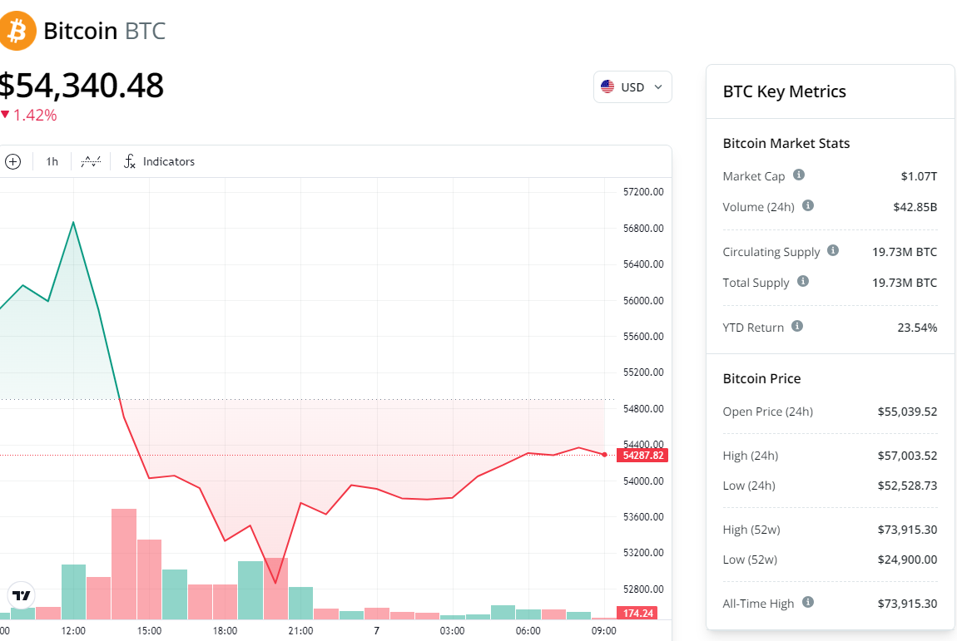The width and height of the screenshot is (957, 641).
Task: Click the $54,340.48 price text
Action: pos(82,86)
